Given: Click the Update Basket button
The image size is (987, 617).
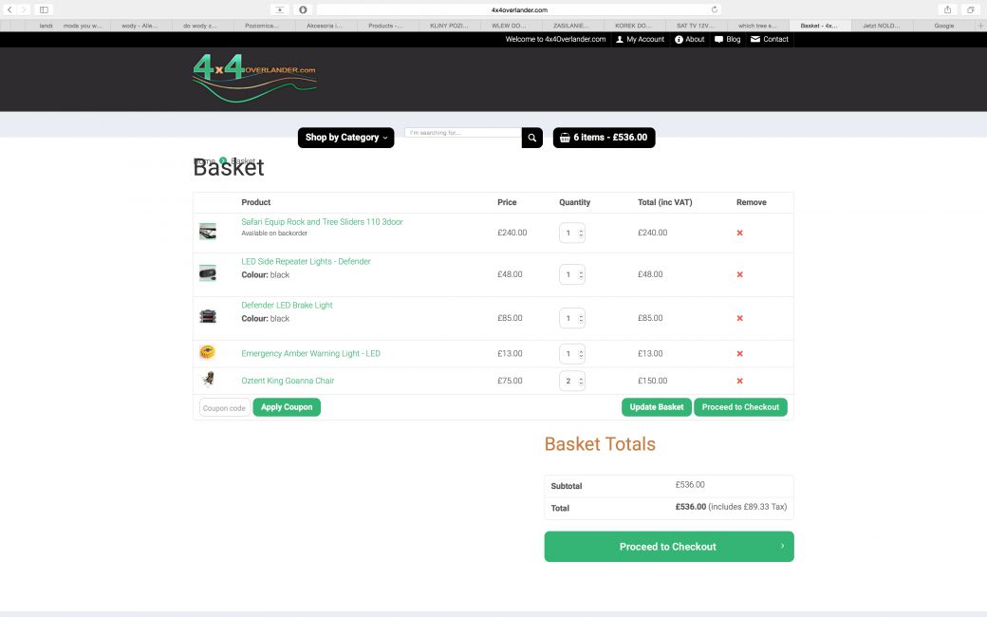Looking at the screenshot, I should [x=657, y=407].
